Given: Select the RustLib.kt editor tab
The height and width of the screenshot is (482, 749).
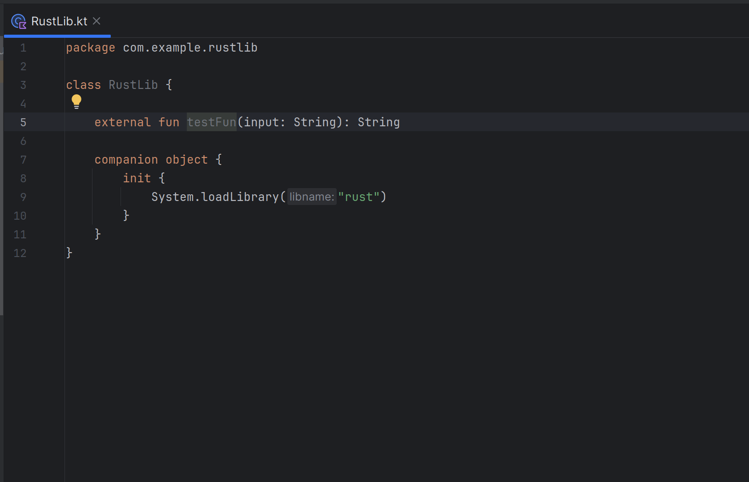Looking at the screenshot, I should coord(57,21).
